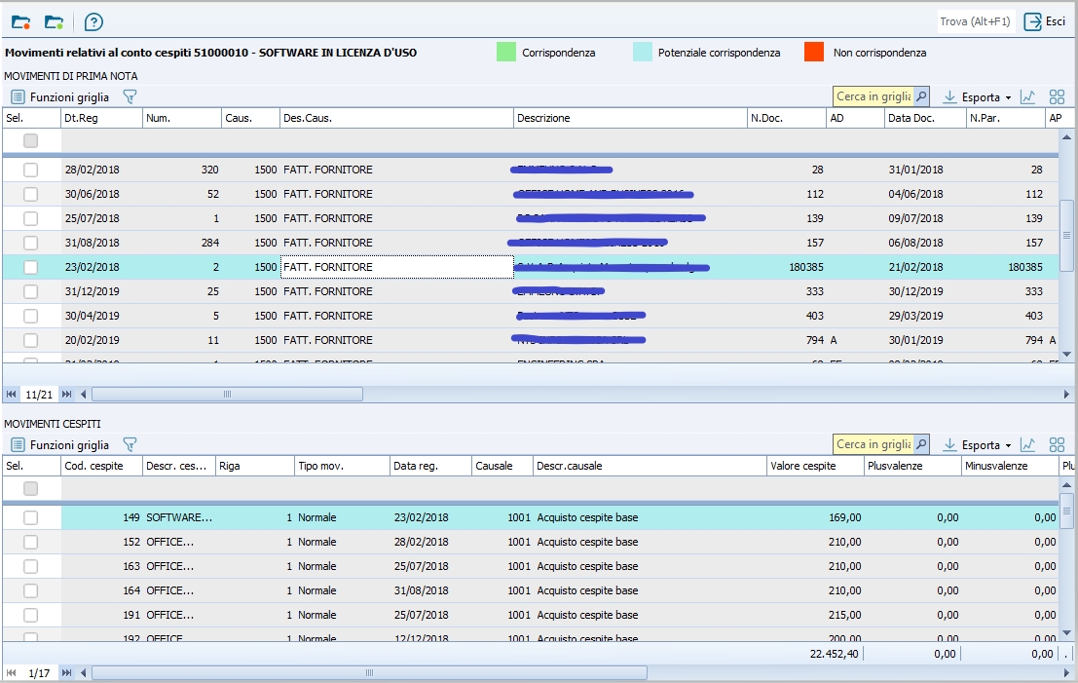Click the Trova search field

pos(974,21)
